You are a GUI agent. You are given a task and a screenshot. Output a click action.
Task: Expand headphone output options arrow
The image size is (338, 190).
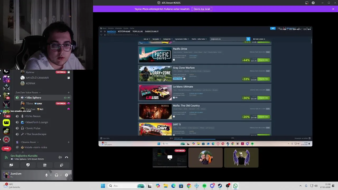[60, 175]
